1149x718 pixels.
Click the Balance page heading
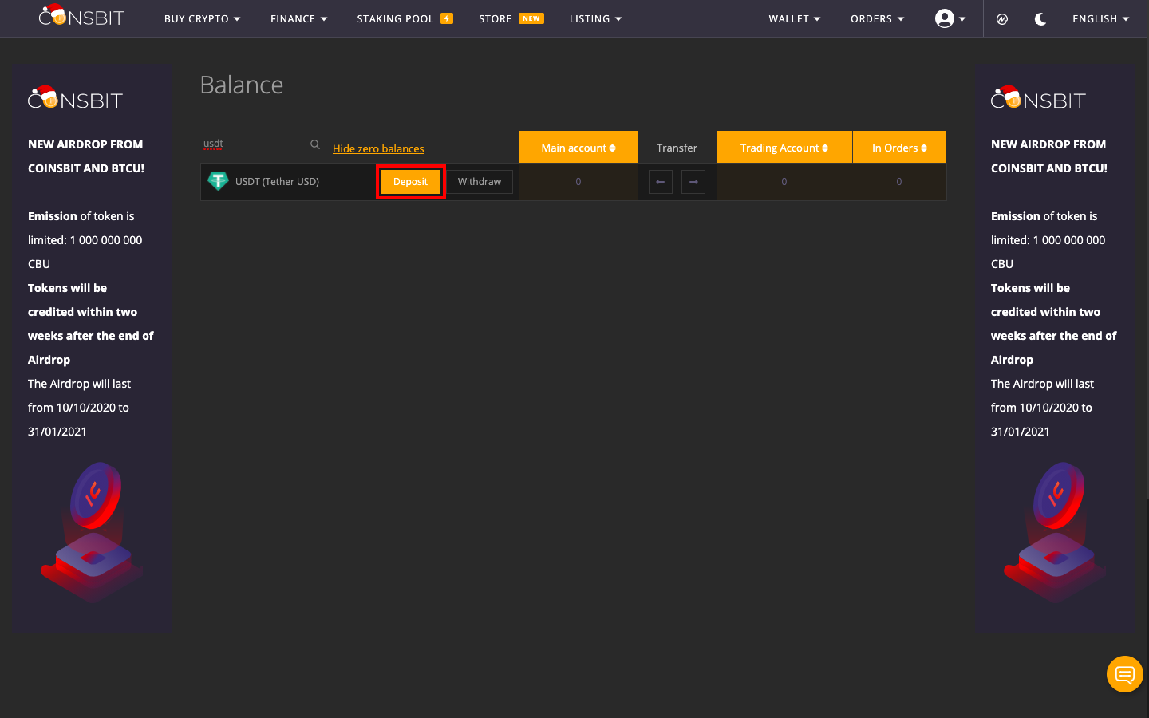coord(242,85)
